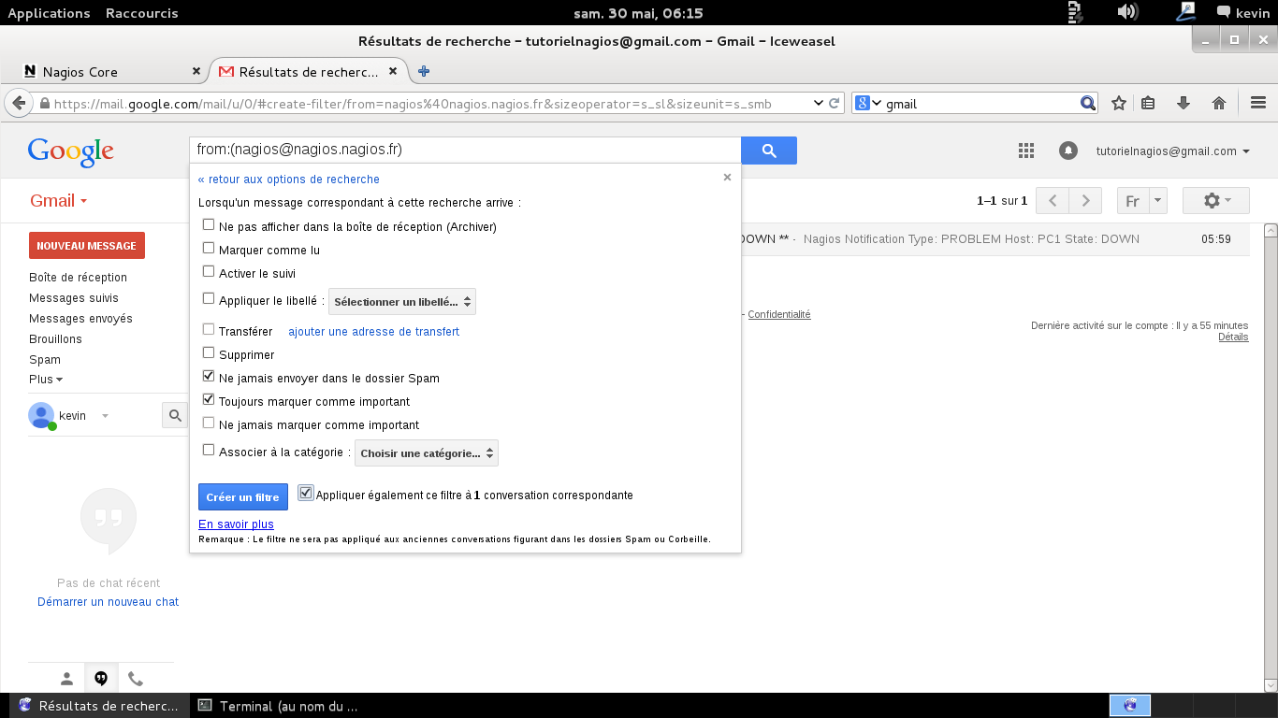Viewport: 1278px width, 718px height.
Task: Show the Hangouts contacts person icon
Action: coord(66,679)
